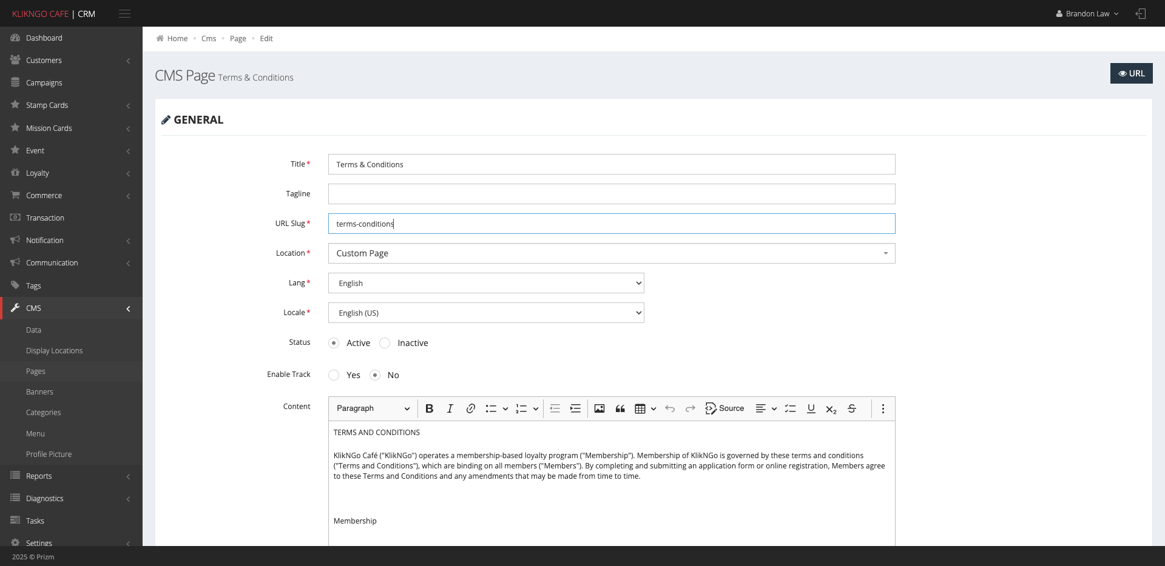
Task: Open Dashboard from the sidebar
Action: pyautogui.click(x=71, y=38)
